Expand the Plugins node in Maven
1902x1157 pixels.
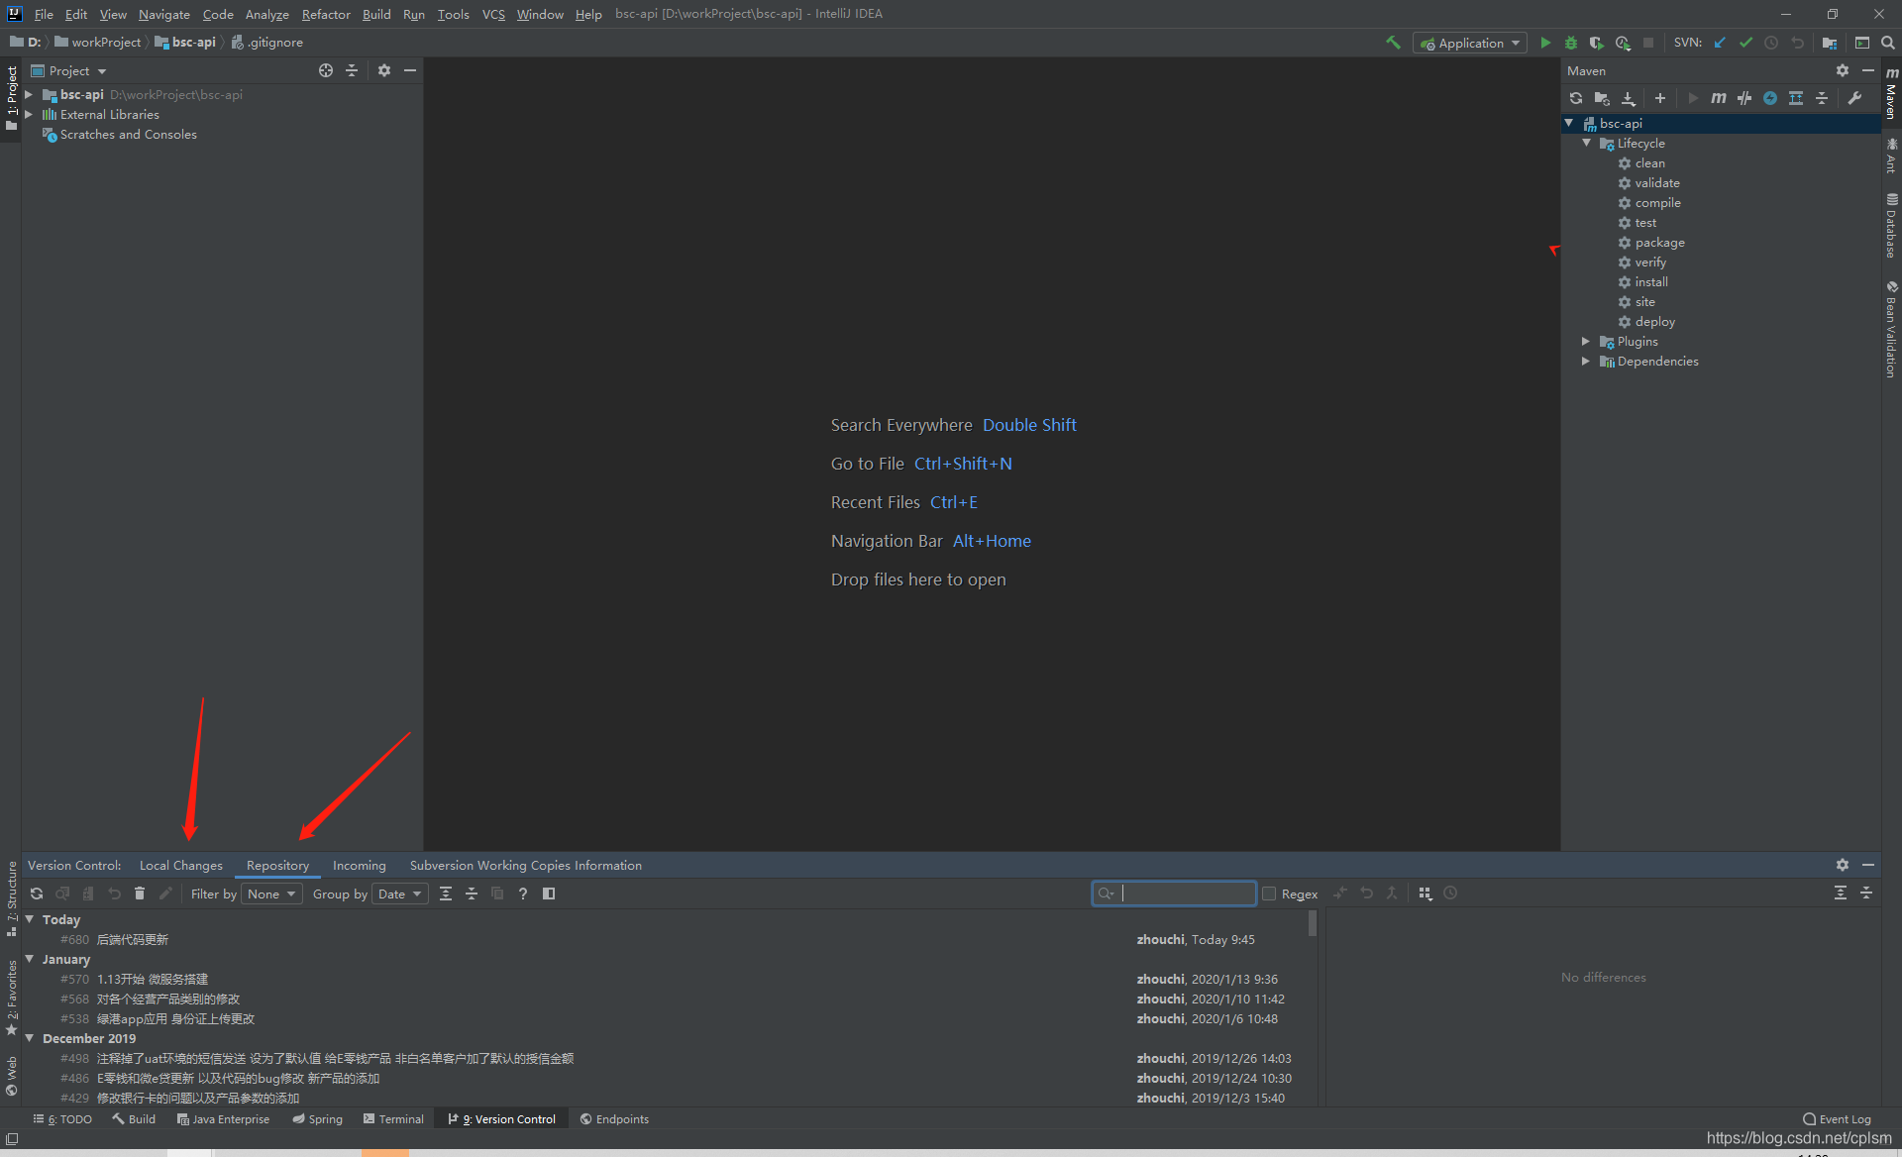1586,342
